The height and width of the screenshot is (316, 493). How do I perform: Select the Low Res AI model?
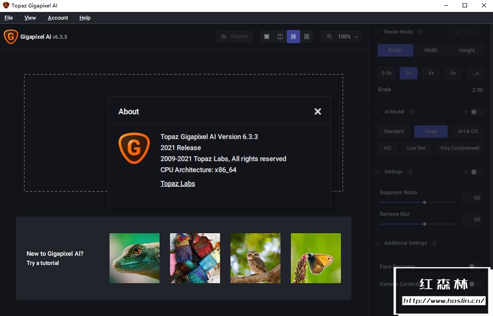(x=416, y=148)
